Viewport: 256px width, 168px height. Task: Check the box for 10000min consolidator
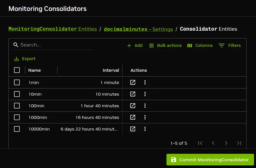[17, 129]
